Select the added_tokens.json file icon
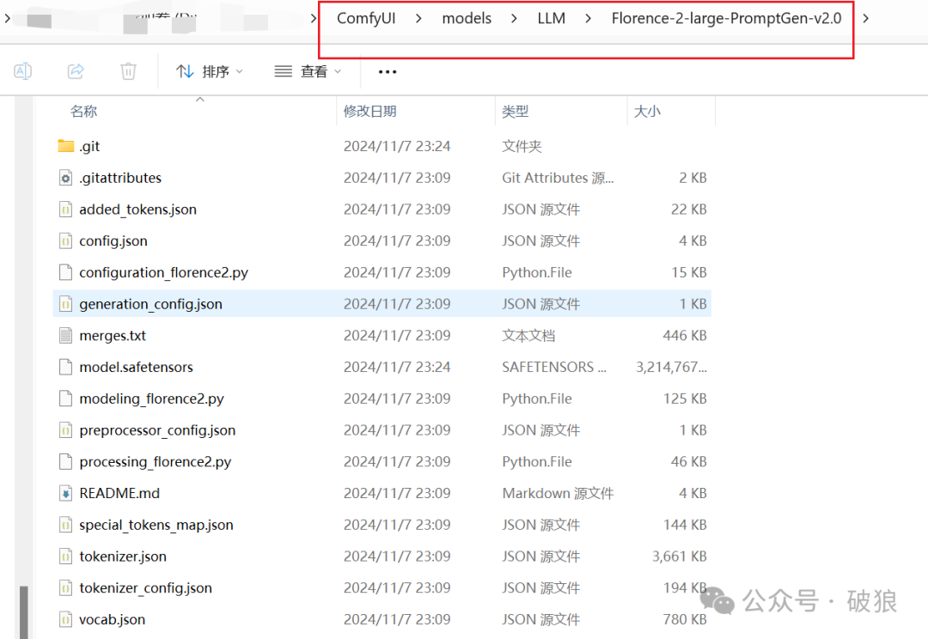Viewport: 928px width, 639px height. click(65, 209)
